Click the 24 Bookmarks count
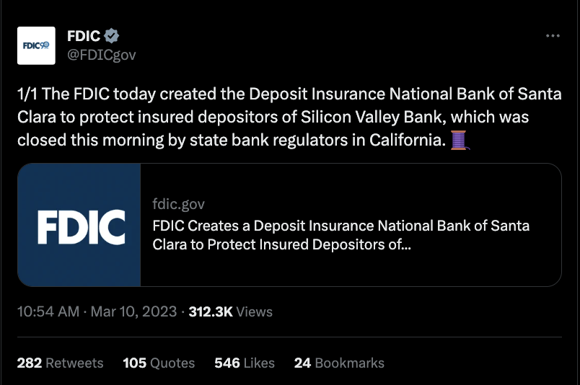The width and height of the screenshot is (580, 385). 338,363
